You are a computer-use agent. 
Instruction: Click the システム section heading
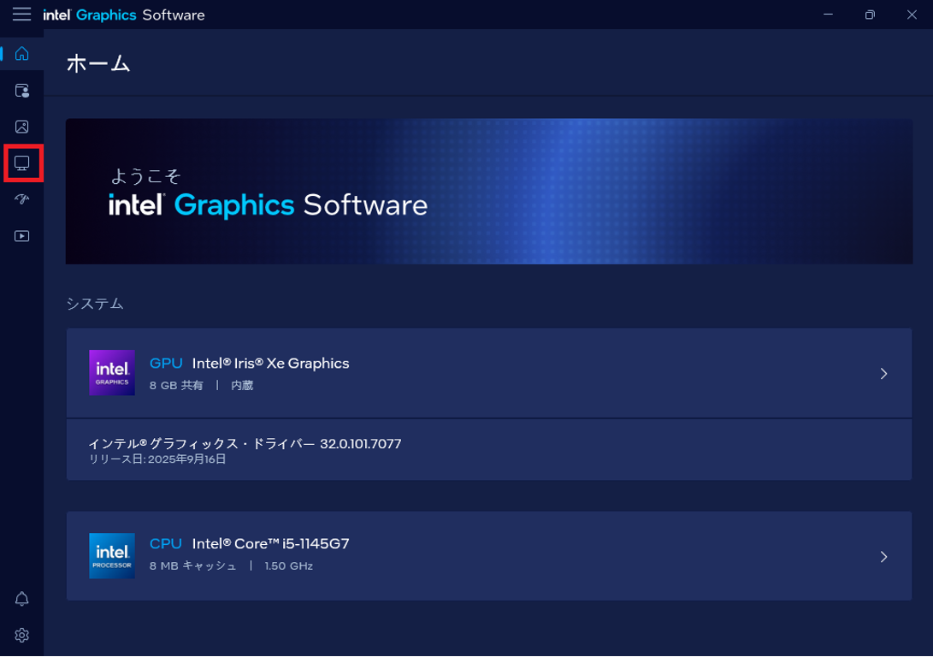pyautogui.click(x=95, y=304)
